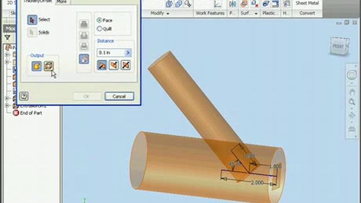Click the pattern mirror icon in ribbon
Viewport: 361px width, 203px height.
click(232, 4)
